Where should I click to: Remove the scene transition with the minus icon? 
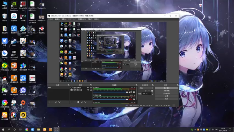149,91
